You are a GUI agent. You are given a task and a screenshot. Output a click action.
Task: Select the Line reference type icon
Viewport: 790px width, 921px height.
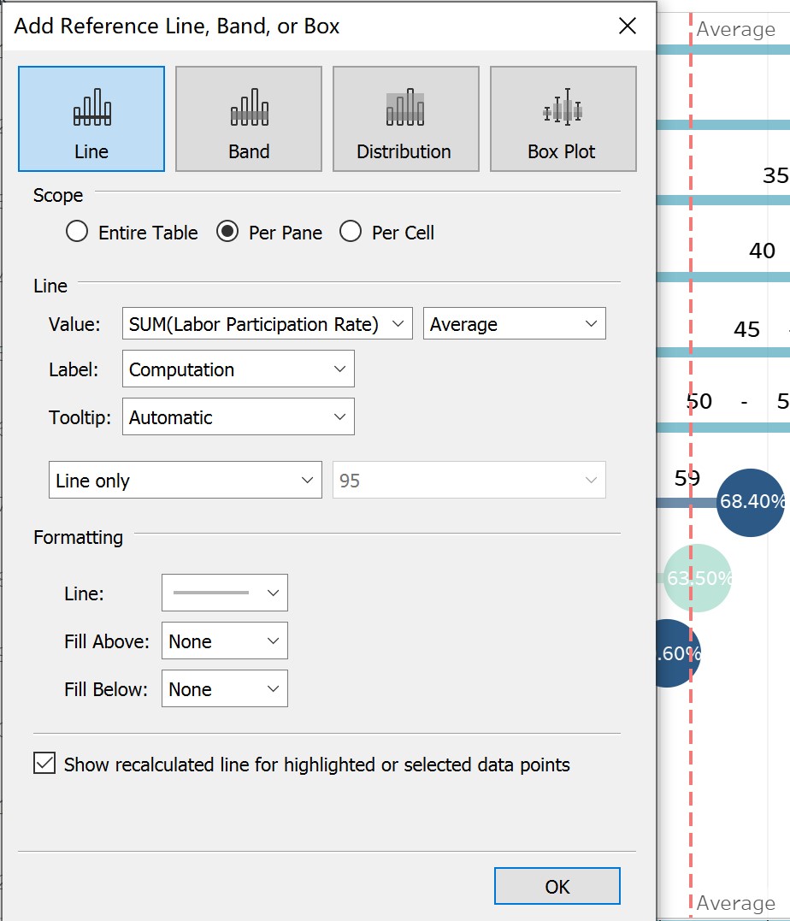91,119
